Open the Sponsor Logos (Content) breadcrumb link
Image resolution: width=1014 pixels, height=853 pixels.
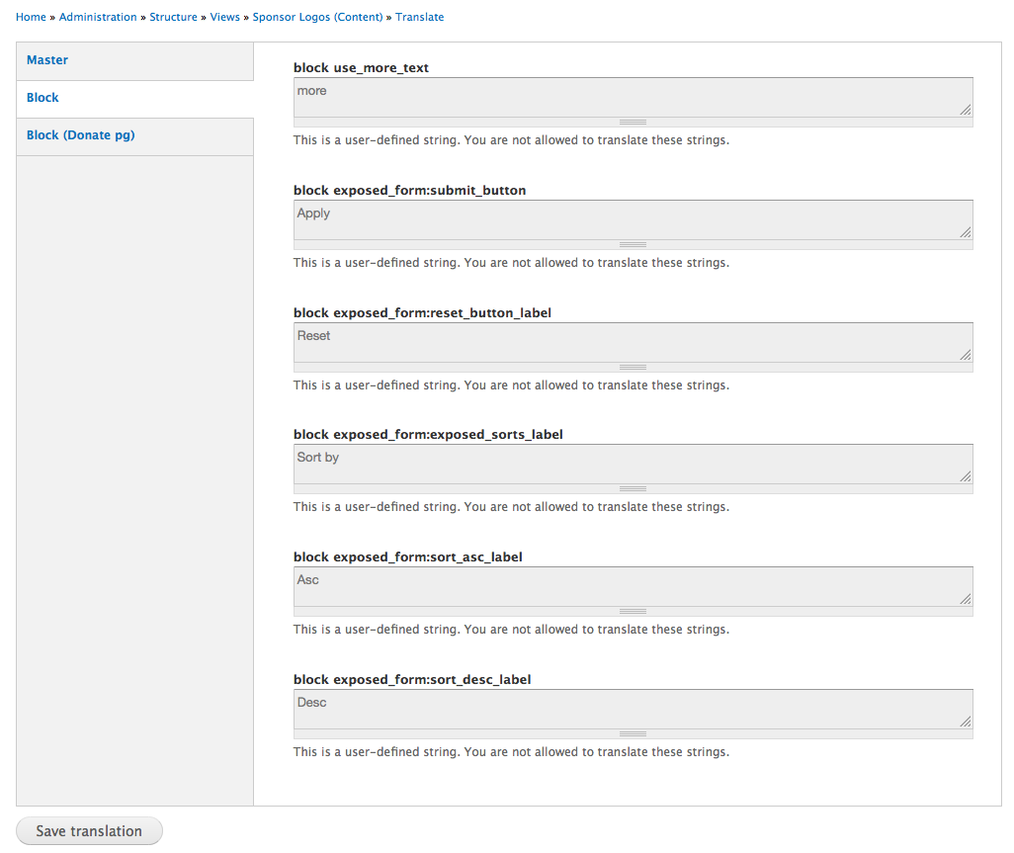(x=317, y=17)
